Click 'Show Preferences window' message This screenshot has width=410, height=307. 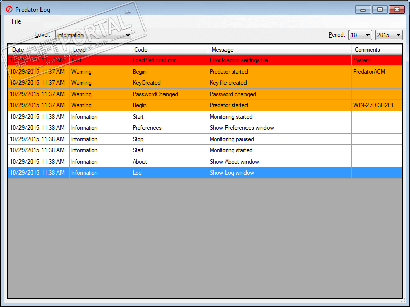pyautogui.click(x=279, y=128)
